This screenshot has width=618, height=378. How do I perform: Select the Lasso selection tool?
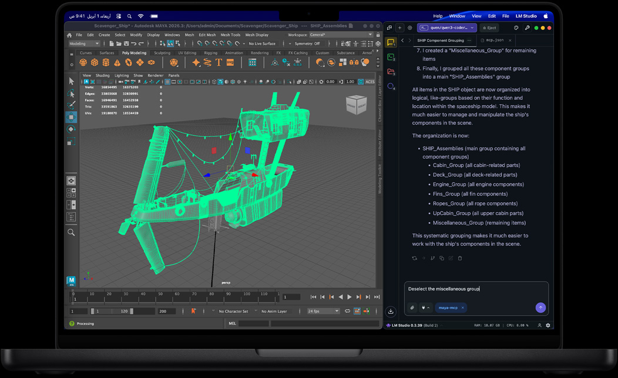tap(71, 94)
